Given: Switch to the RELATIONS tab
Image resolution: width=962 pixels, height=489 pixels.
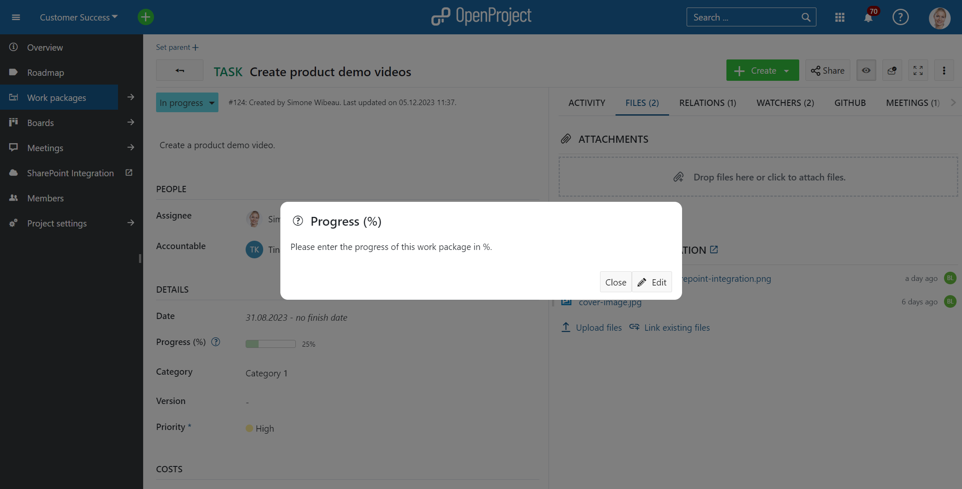Looking at the screenshot, I should 707,102.
